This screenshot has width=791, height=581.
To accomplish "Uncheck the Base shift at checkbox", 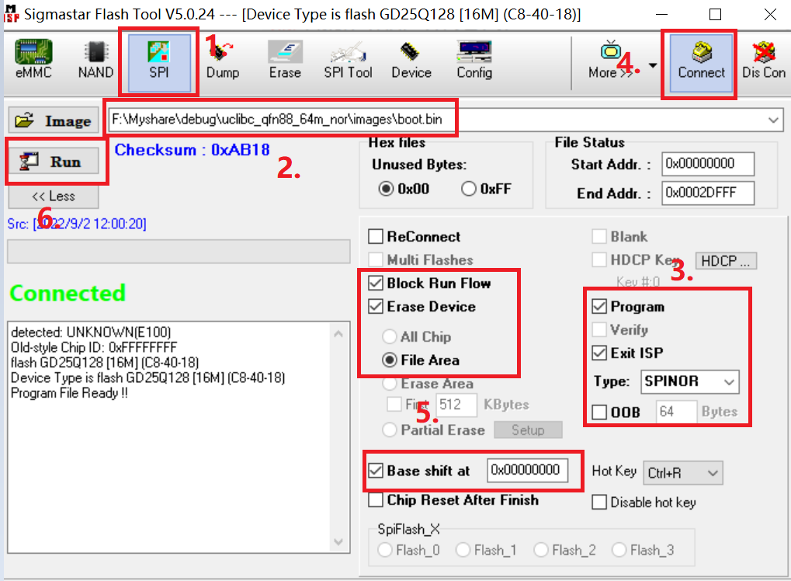I will [x=376, y=471].
